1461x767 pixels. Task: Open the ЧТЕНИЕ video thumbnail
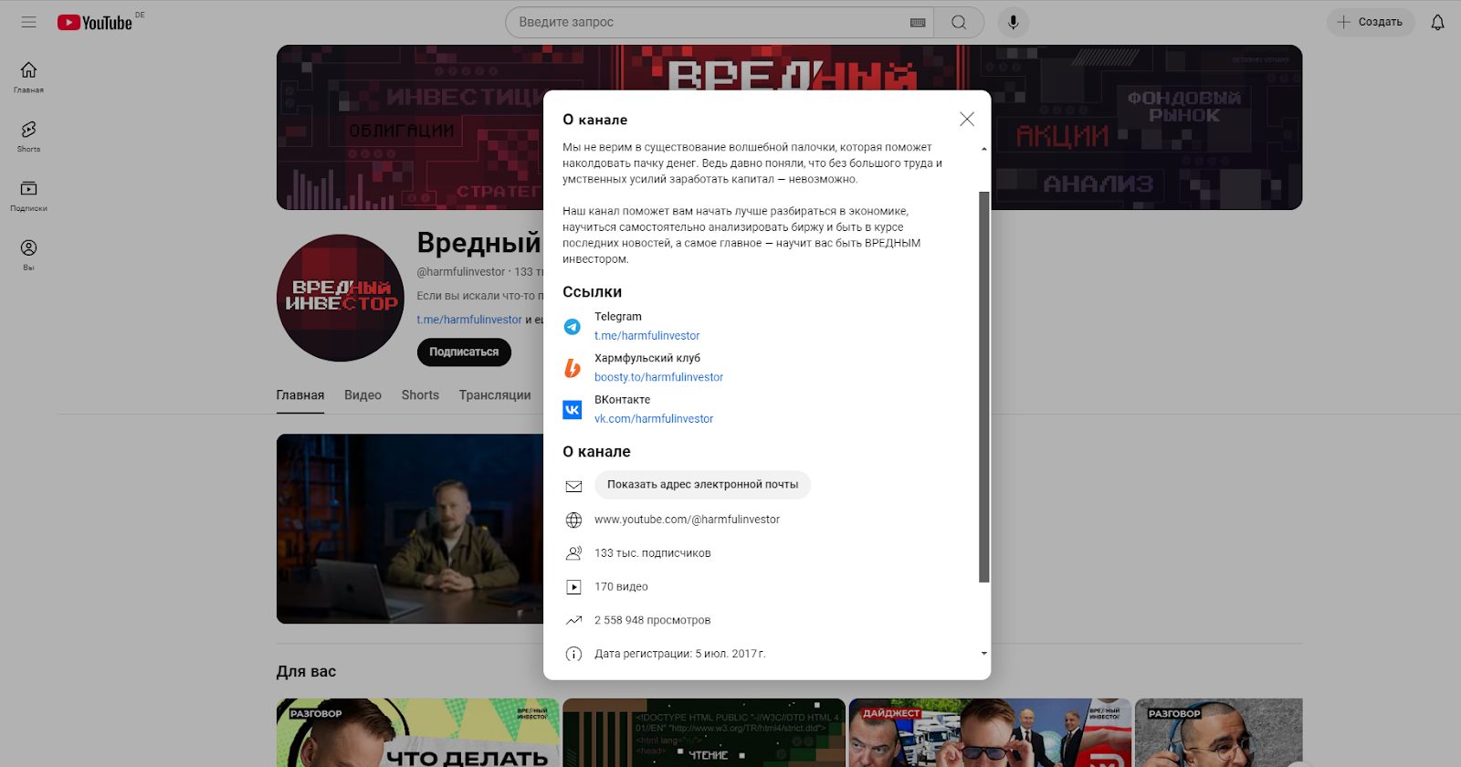(x=704, y=733)
